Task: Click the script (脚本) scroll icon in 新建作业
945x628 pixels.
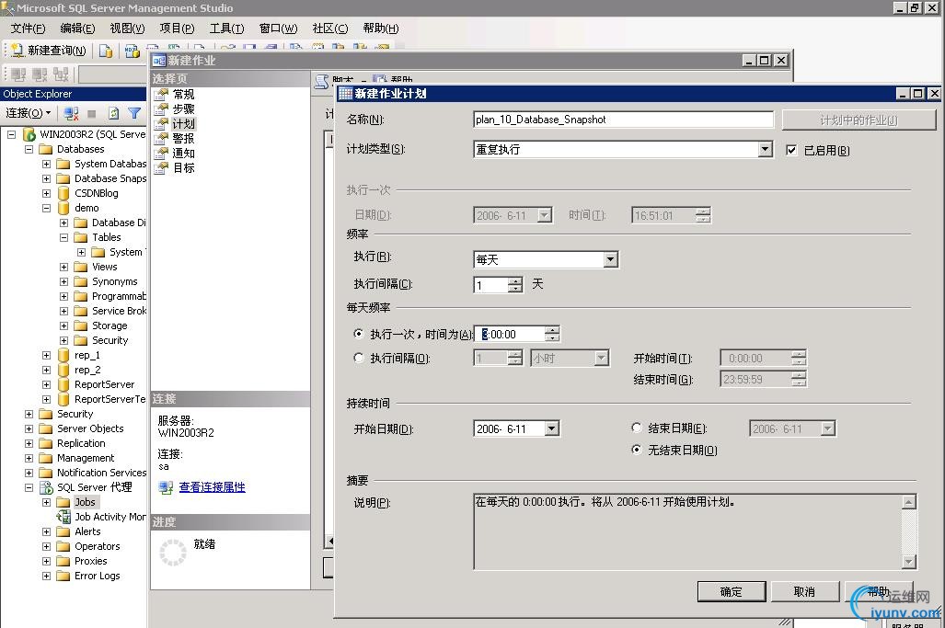Action: pyautogui.click(x=322, y=81)
